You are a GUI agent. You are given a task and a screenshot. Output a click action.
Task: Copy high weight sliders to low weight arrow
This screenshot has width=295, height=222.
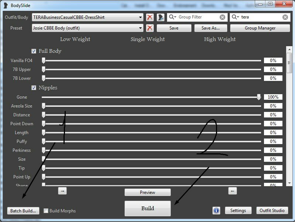coord(233,191)
